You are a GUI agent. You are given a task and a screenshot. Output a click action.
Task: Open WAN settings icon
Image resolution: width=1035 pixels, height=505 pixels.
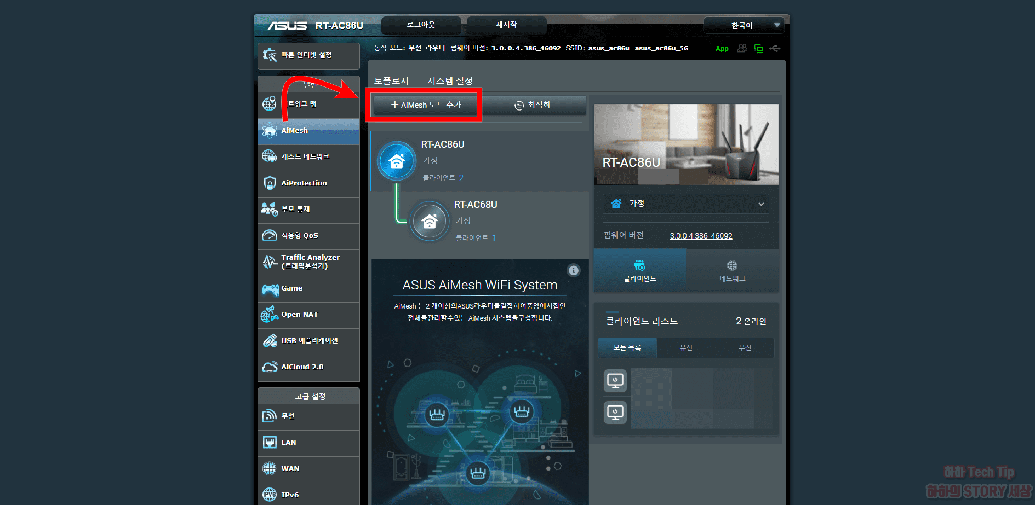[270, 468]
